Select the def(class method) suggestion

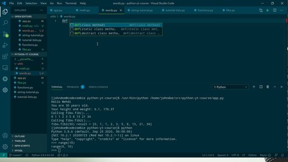(116, 25)
